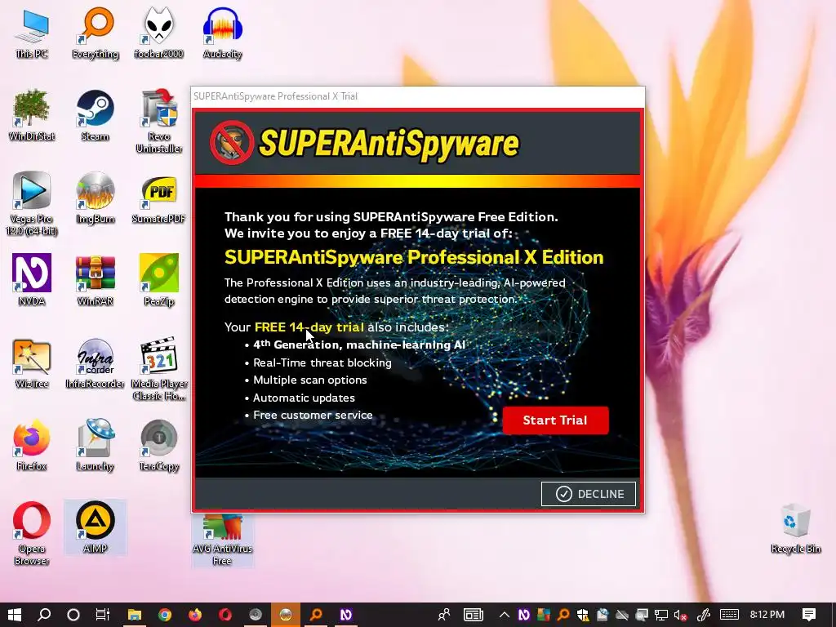The image size is (836, 627).
Task: Click the SUPERAntiSpyware Professional X Trial title bar
Action: [417, 96]
